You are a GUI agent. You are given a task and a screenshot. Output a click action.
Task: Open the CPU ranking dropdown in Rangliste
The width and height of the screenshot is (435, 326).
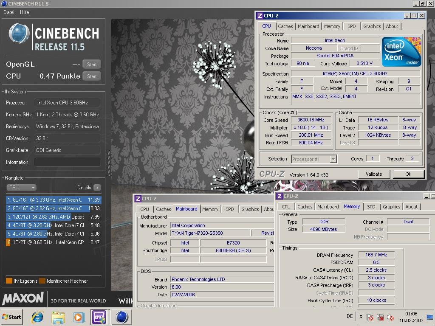[21, 187]
